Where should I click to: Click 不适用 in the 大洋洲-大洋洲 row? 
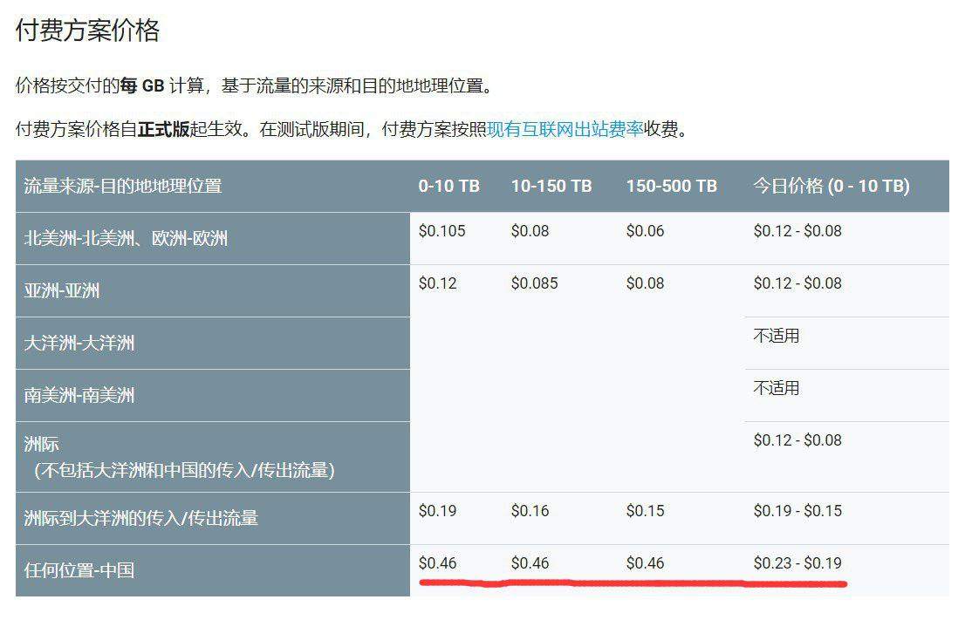[x=777, y=336]
